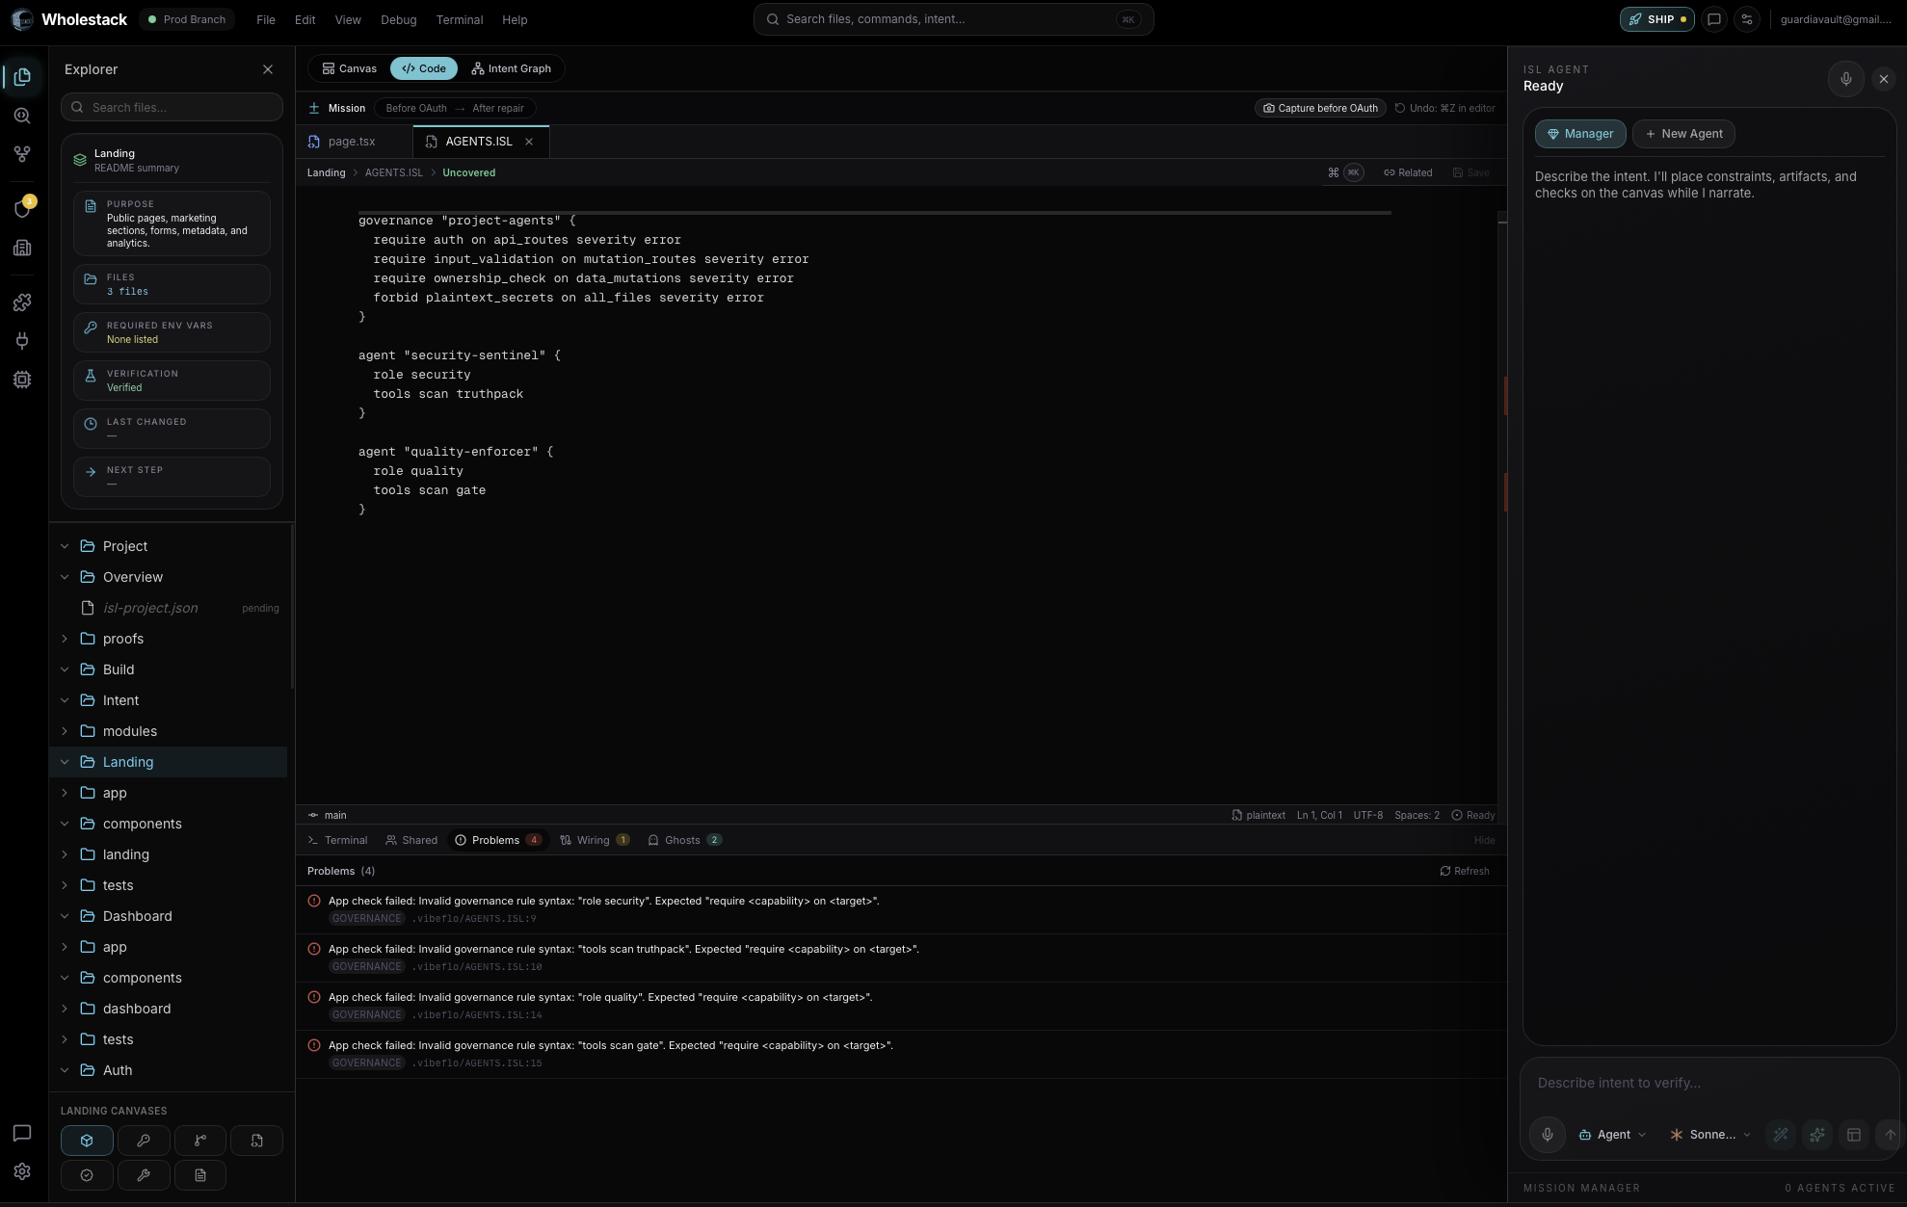Screen dimensions: 1907x1207
Task: Open the settings gear at sidebar bottom
Action: (22, 1171)
